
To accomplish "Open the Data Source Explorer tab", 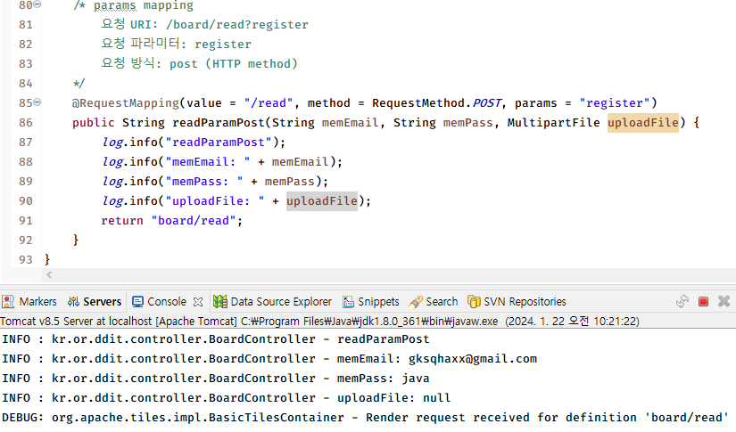I will 272,302.
